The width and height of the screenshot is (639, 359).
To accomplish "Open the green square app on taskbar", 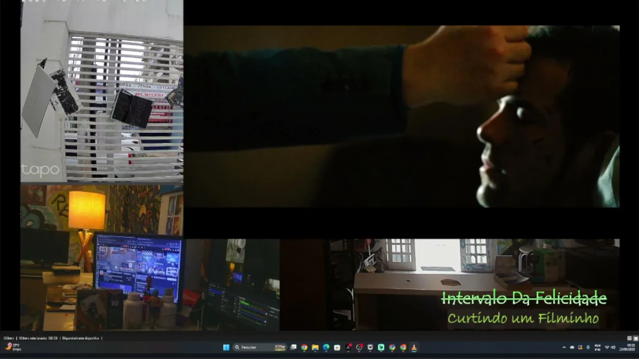I will [x=381, y=348].
